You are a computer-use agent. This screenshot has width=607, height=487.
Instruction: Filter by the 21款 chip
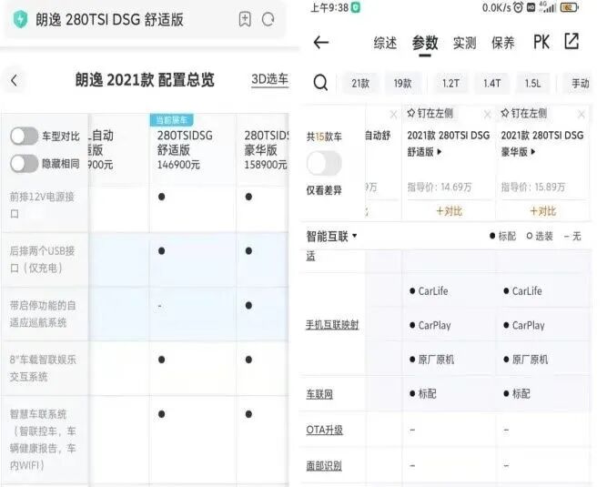coord(360,83)
